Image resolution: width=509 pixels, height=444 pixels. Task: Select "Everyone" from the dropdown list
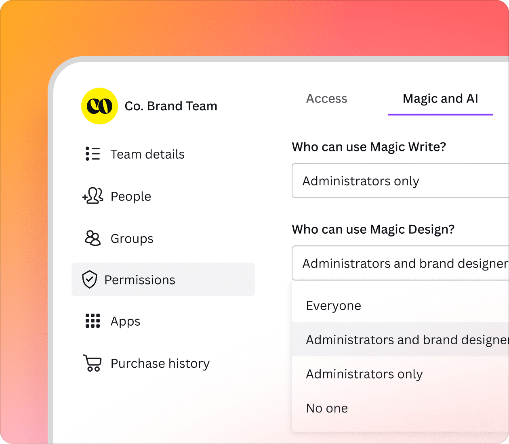coord(333,306)
